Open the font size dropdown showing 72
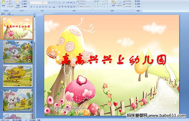The height and width of the screenshot is (121, 189). 45,3
